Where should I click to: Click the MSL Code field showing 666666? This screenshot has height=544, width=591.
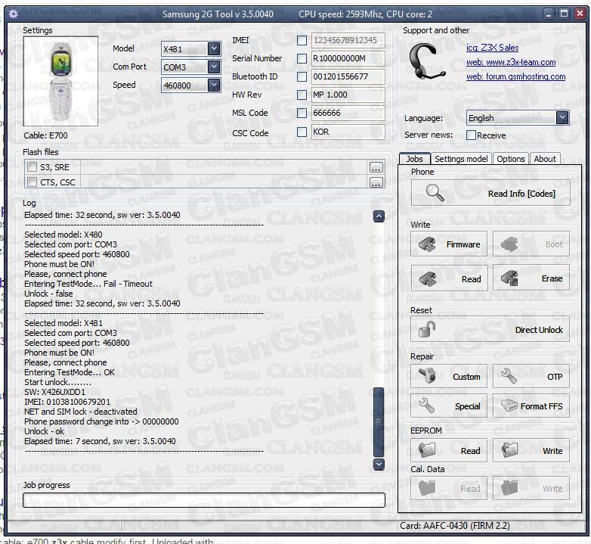pyautogui.click(x=348, y=113)
